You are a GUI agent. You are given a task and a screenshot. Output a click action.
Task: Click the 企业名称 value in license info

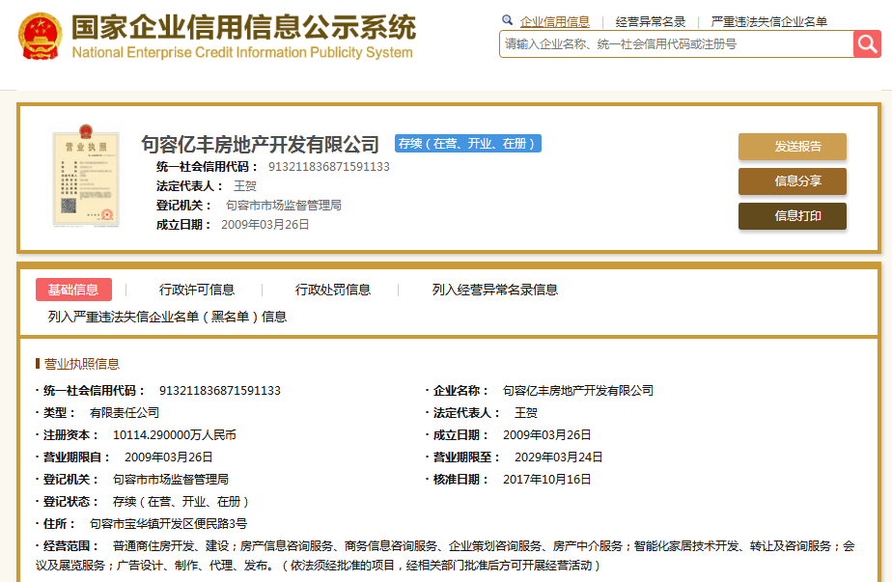[x=578, y=390]
